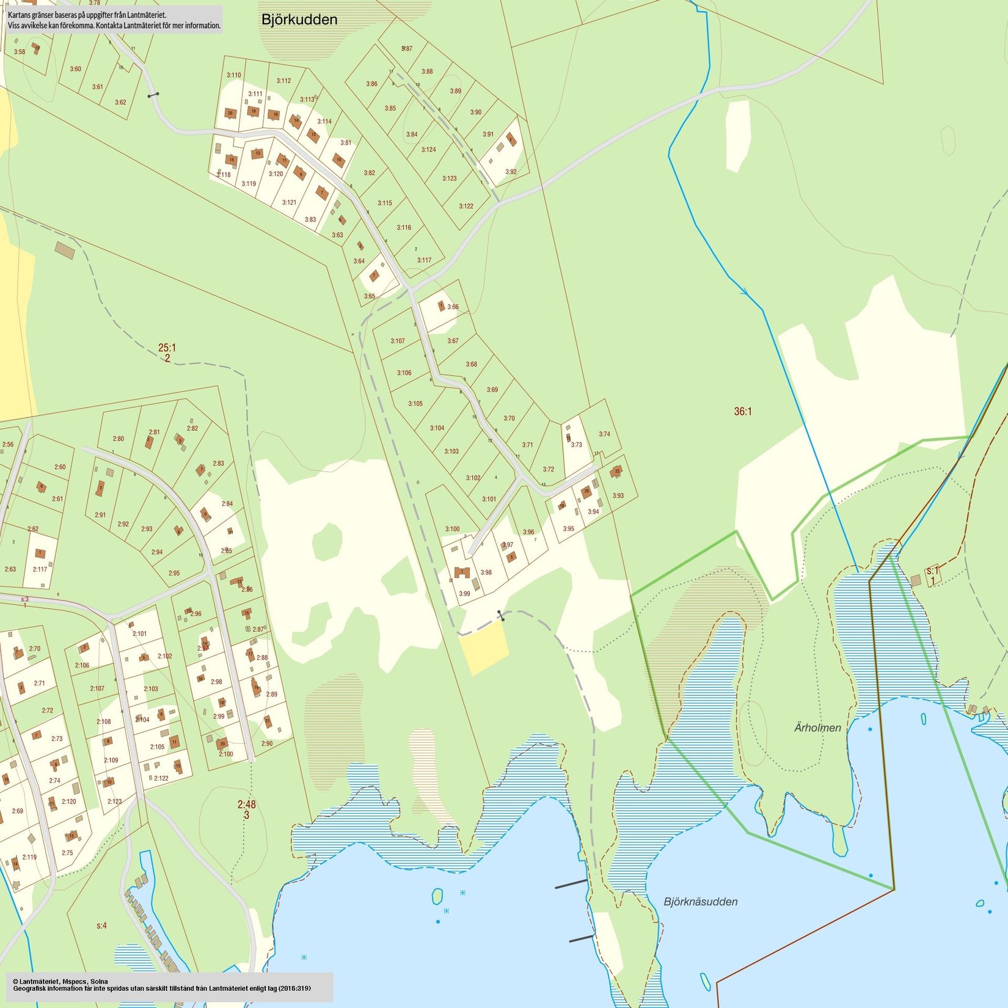Screen dimensions: 1008x1008
Task: Click the Lantmäteriet copyright notice box
Action: [x=167, y=987]
